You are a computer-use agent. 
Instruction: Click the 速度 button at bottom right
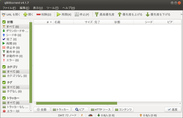(173, 109)
